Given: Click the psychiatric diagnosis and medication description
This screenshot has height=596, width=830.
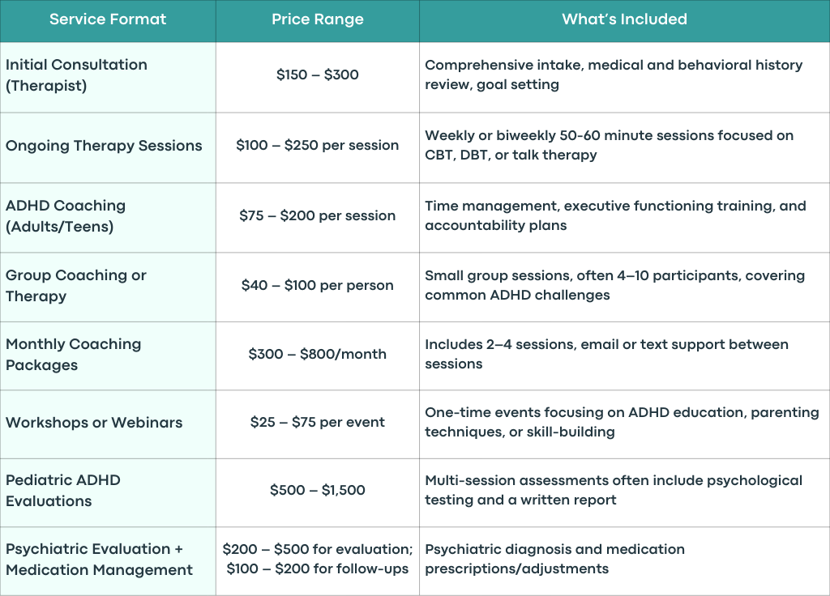Looking at the screenshot, I should pyautogui.click(x=554, y=559).
